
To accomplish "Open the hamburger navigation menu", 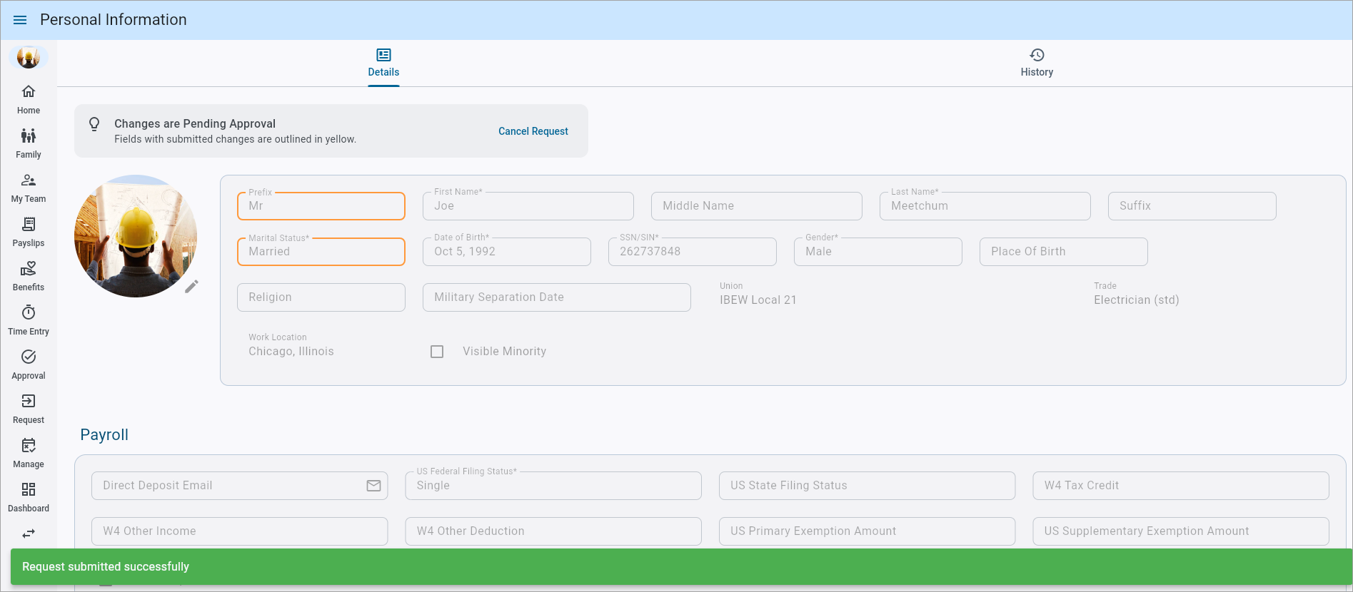I will point(20,20).
